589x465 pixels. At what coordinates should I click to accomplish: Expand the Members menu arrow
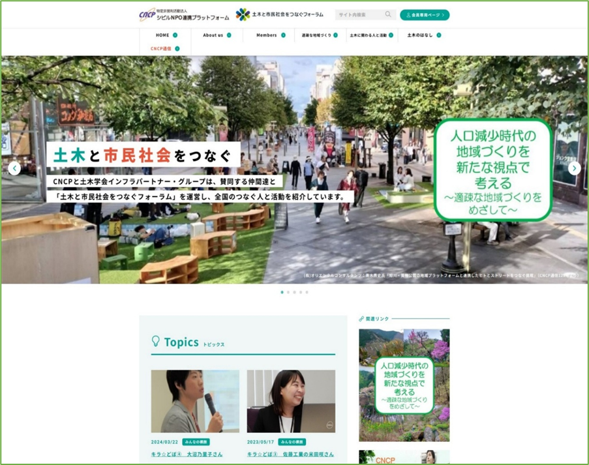tap(283, 35)
